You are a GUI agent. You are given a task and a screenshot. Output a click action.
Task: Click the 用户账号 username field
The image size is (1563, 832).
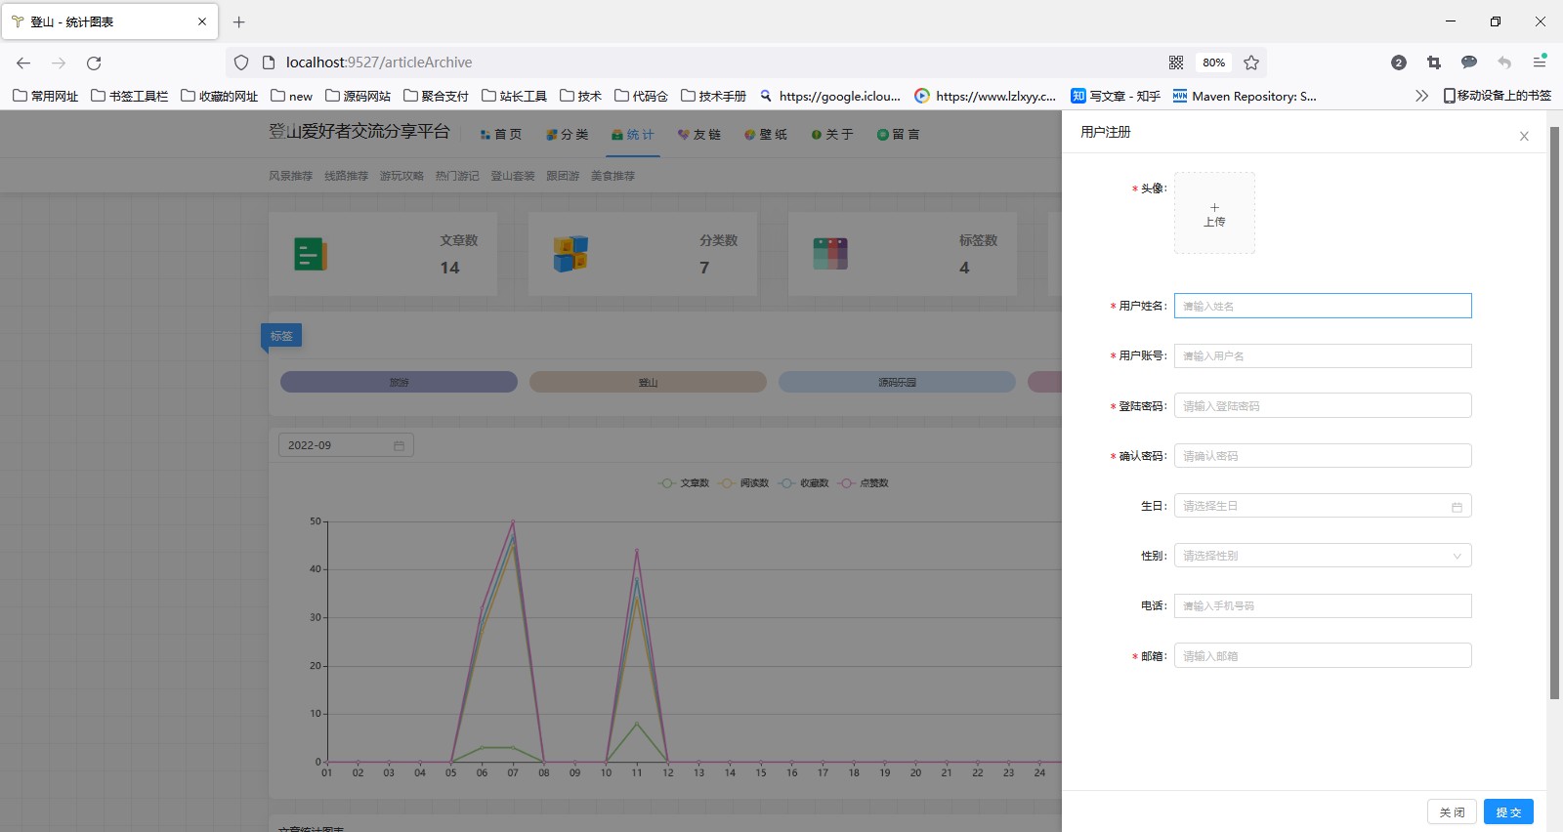1323,355
